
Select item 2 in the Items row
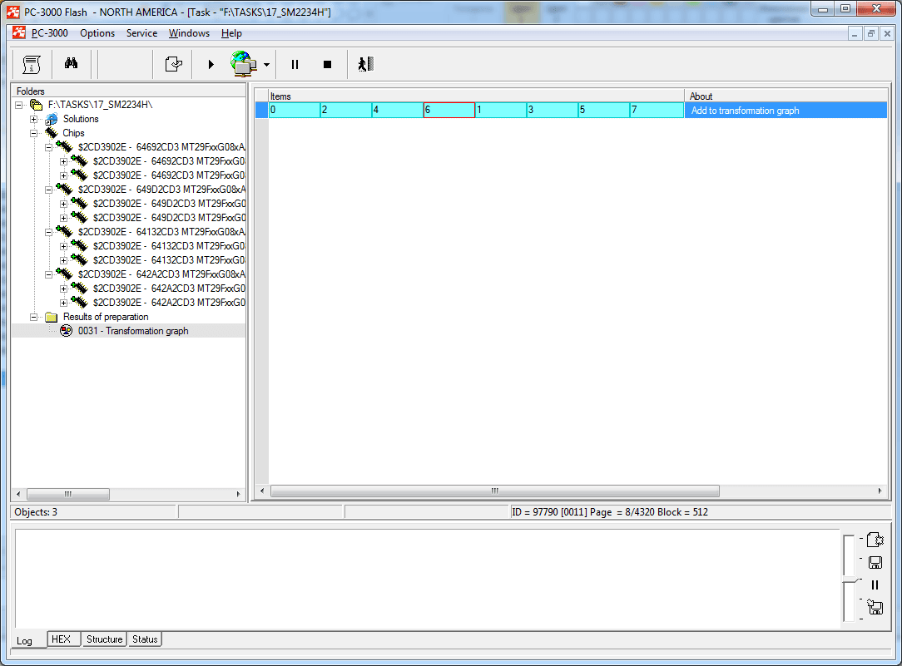click(345, 110)
